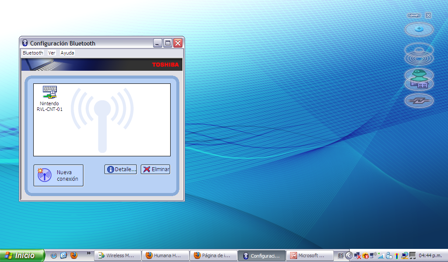
Task: Close the desktop widget with its X icon
Action: tap(428, 15)
